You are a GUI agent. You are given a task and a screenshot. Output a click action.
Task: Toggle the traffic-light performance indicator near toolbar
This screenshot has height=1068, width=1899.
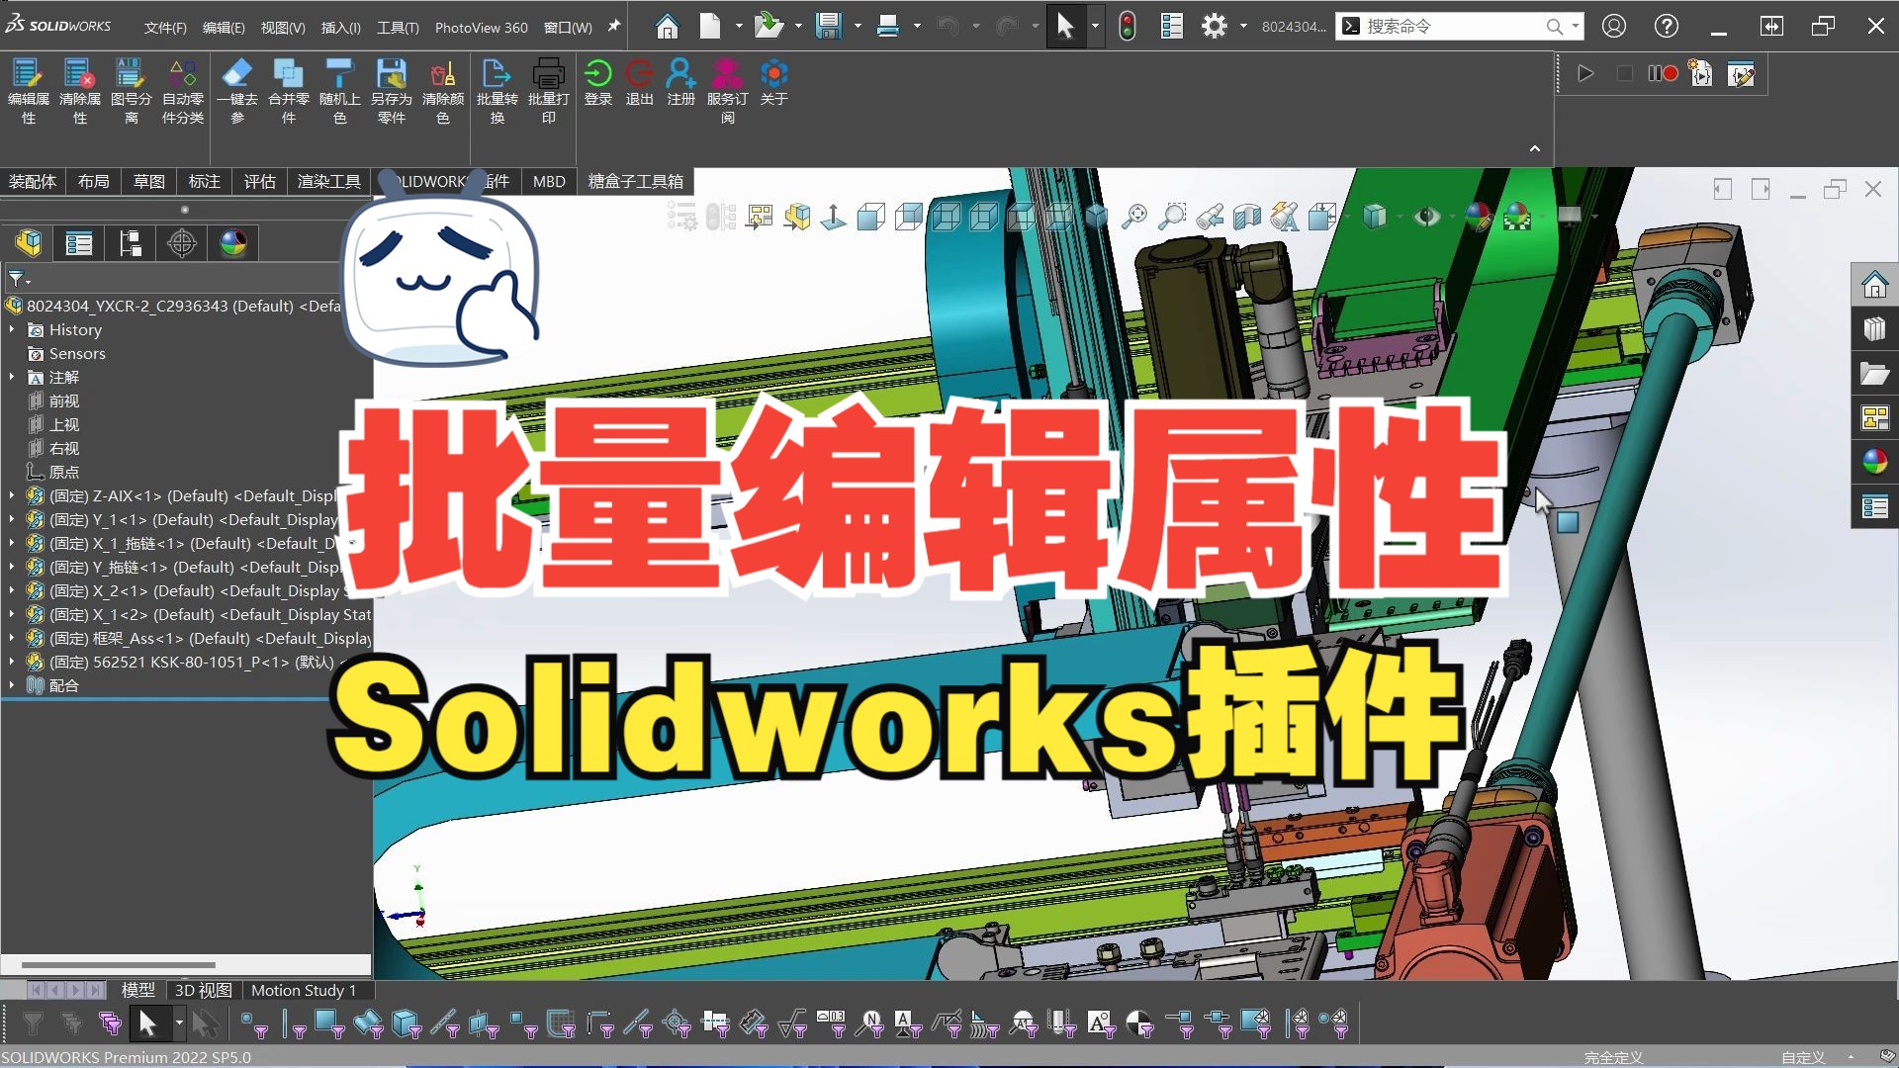pyautogui.click(x=1129, y=26)
